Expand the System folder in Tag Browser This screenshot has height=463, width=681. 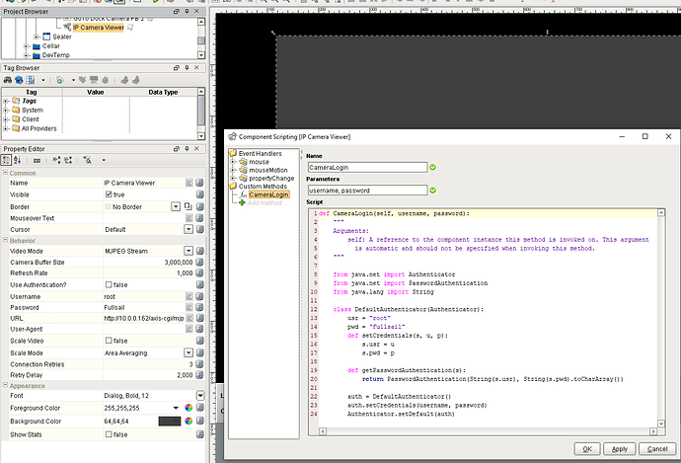pos(6,111)
